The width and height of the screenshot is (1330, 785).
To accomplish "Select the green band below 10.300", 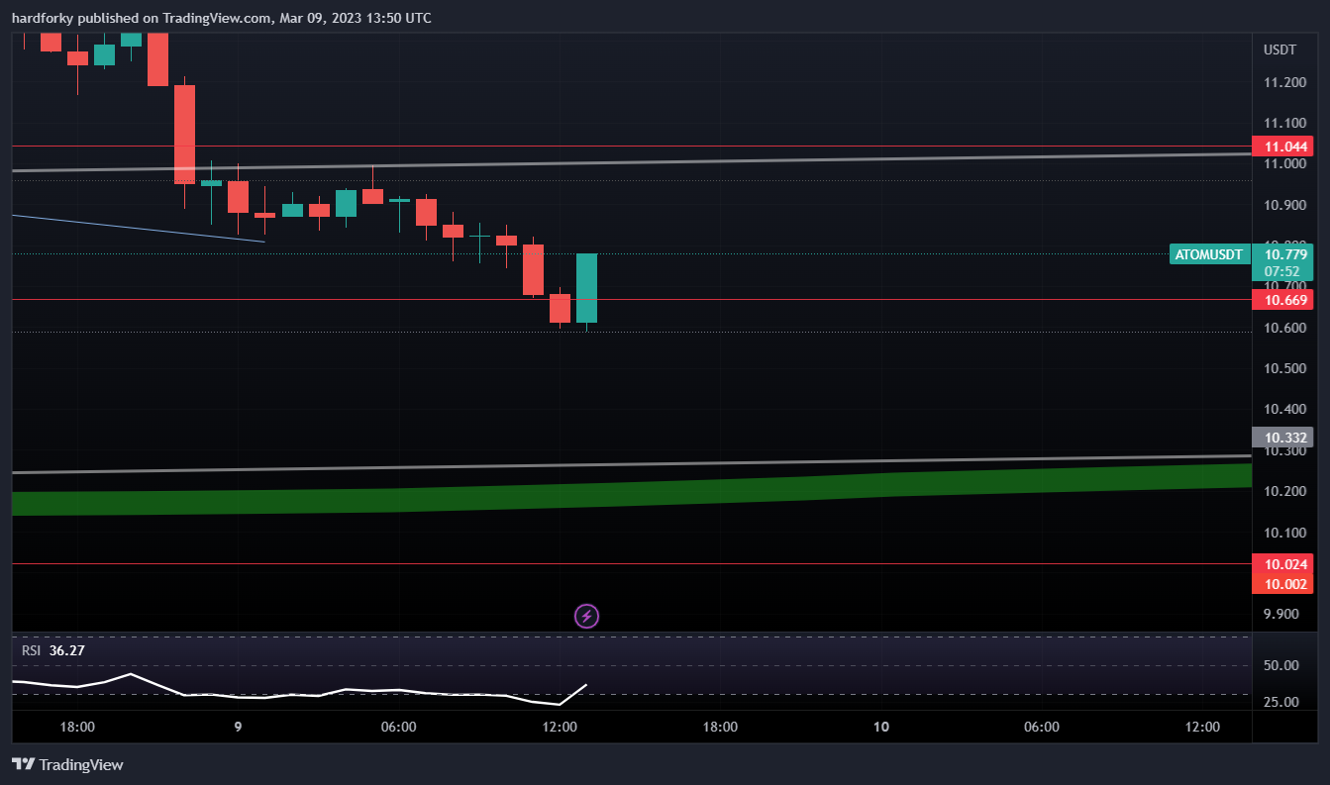I will [x=632, y=488].
